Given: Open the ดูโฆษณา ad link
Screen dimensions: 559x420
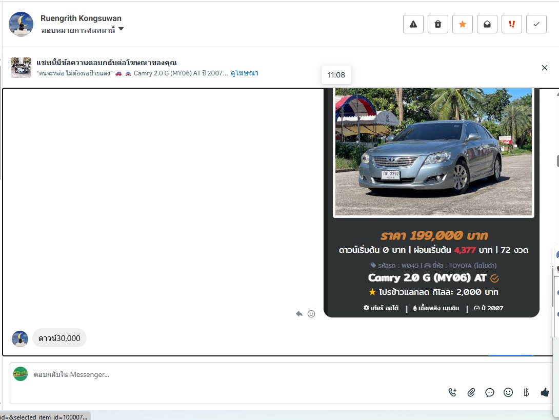Looking at the screenshot, I should 245,73.
